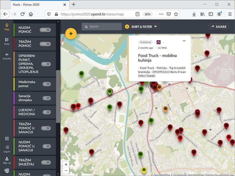Select the Map view tab in sidebar
Screen dimensions: 235x176
tap(7, 27)
